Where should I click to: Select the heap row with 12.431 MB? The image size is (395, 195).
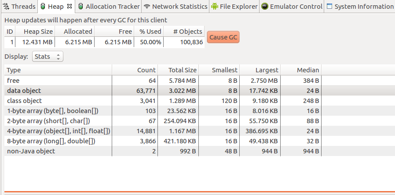104,42
